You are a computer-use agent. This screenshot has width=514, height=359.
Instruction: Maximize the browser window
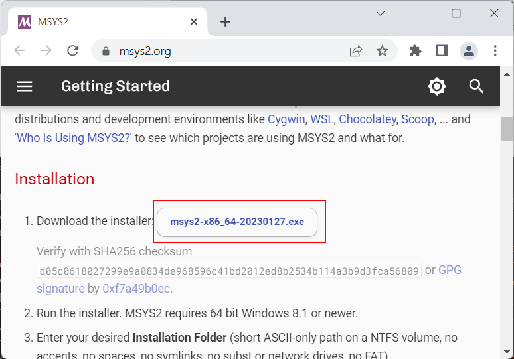point(456,13)
